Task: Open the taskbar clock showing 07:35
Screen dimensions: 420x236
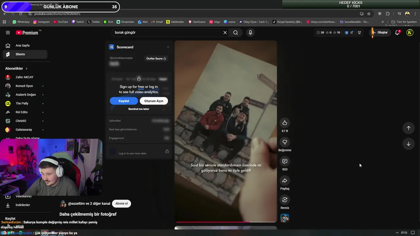Action: click(x=404, y=233)
